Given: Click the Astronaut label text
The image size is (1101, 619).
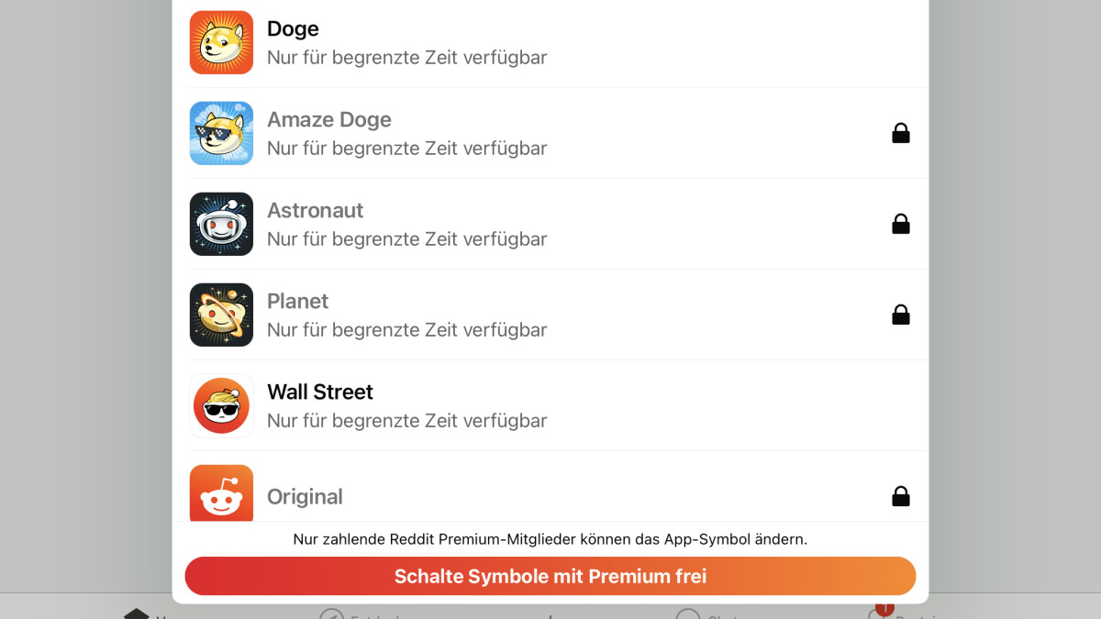Looking at the screenshot, I should [315, 211].
